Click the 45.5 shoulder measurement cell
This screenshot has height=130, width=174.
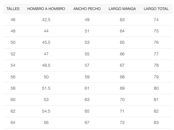tap(46, 42)
